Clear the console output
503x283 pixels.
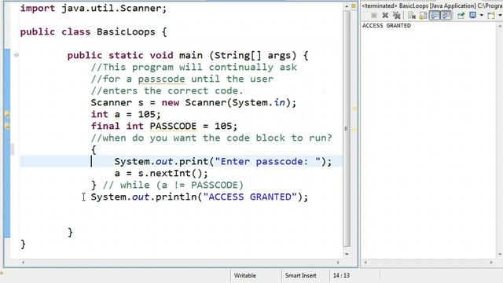pyautogui.click(x=412, y=16)
